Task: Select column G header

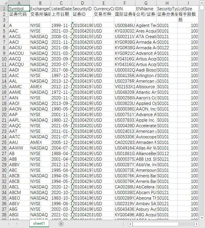Action: 146,3
